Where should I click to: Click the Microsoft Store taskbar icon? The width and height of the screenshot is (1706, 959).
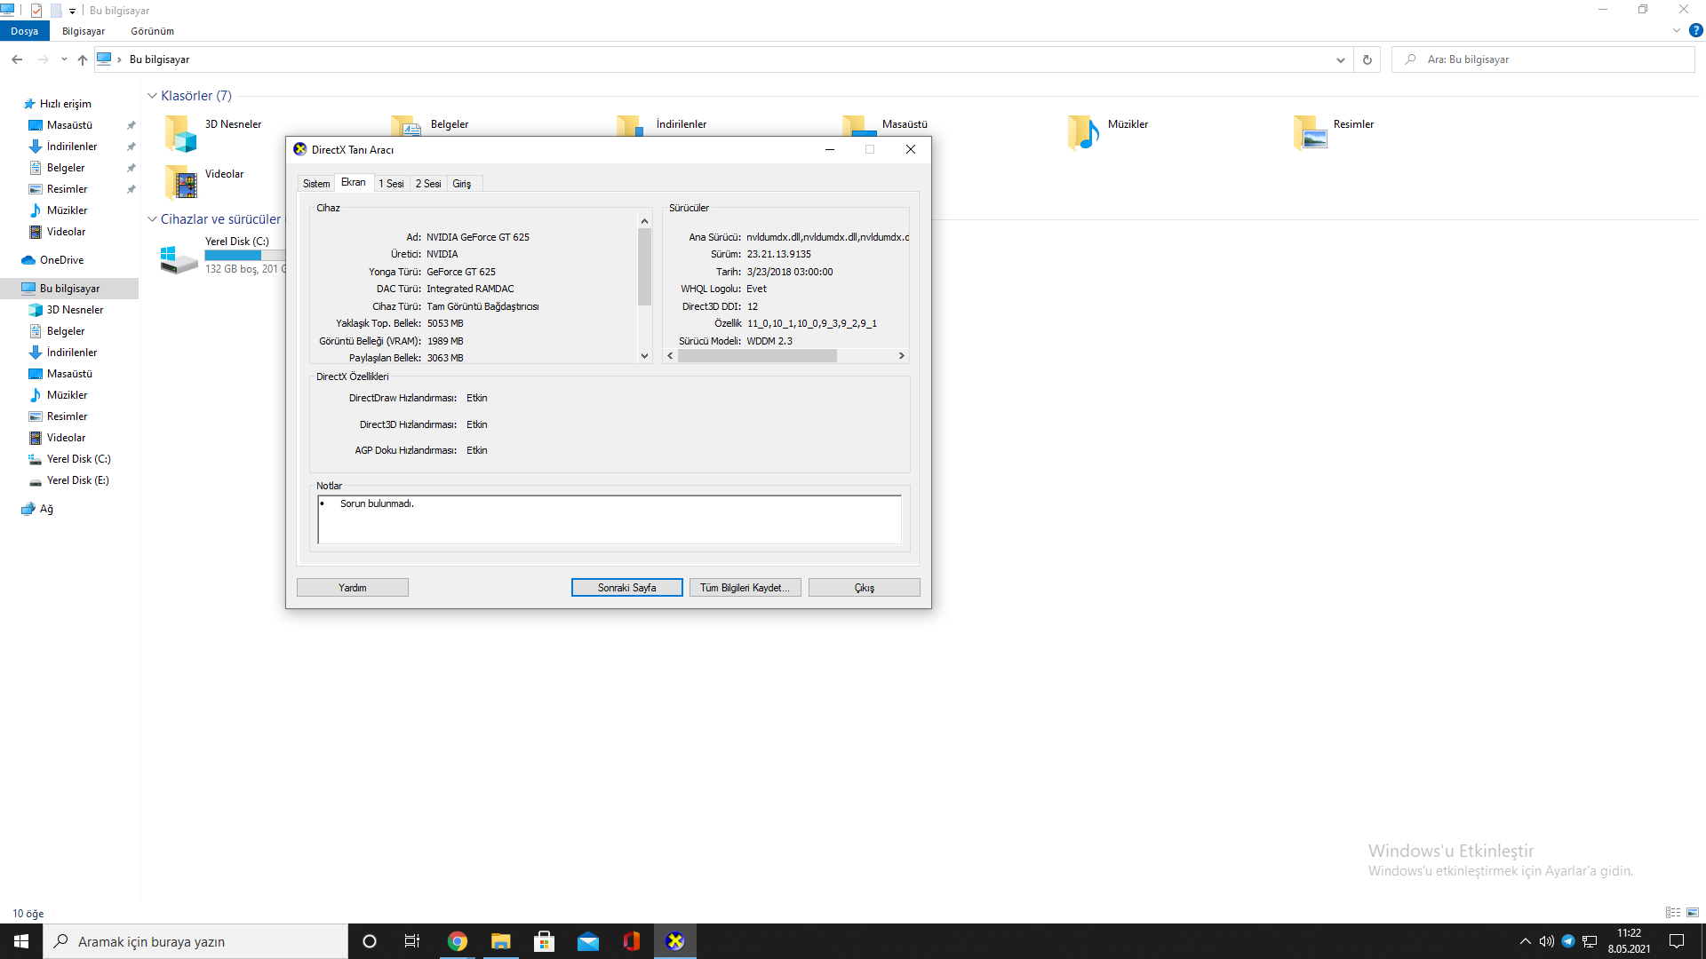[544, 941]
